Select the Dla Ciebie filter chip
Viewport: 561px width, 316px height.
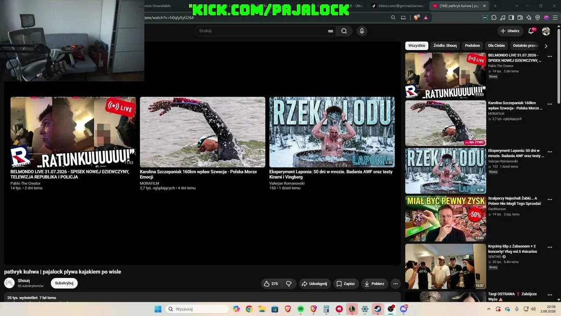coord(497,46)
